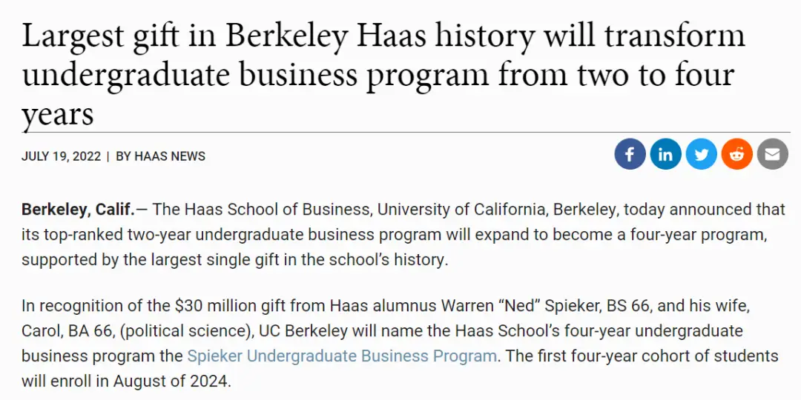Share the article on LinkedIn
Image resolution: width=801 pixels, height=400 pixels.
665,154
